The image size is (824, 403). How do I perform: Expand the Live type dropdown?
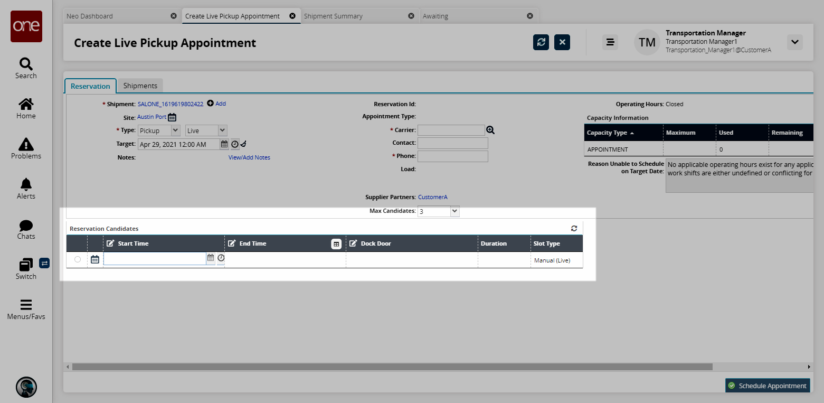point(222,130)
